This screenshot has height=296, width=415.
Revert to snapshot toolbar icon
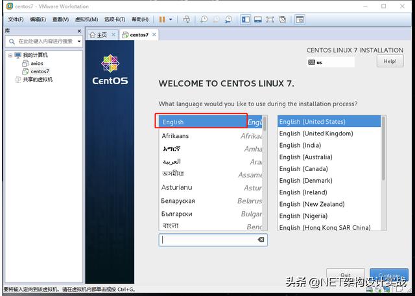point(216,19)
